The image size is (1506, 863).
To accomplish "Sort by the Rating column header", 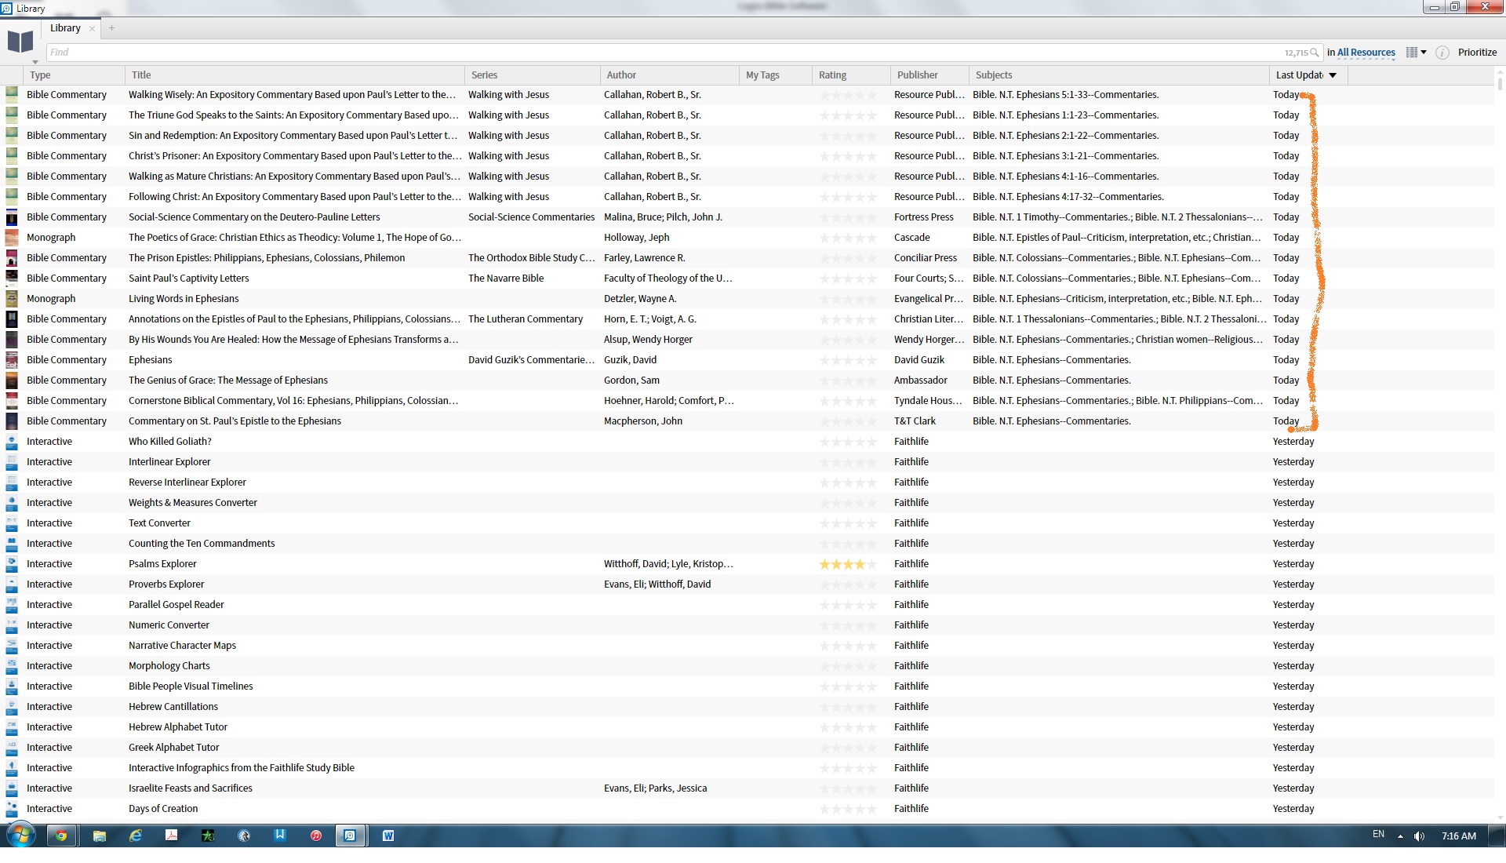I will point(851,75).
